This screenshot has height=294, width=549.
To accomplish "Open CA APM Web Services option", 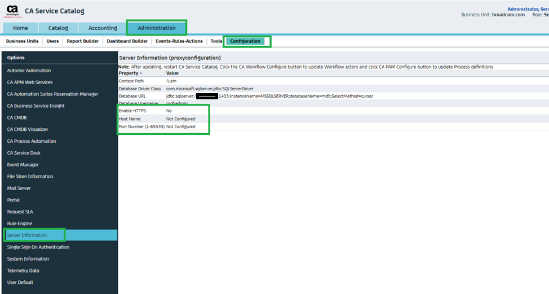I will tap(30, 82).
